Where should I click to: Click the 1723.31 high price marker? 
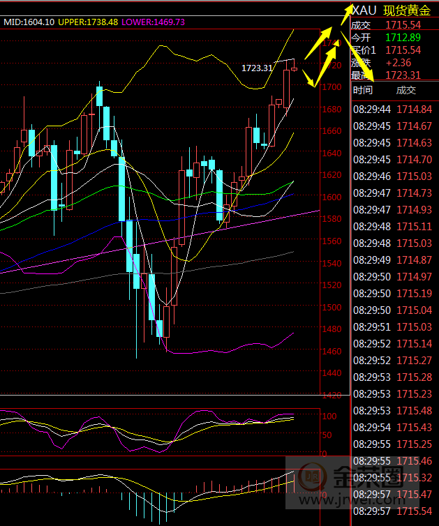(x=257, y=68)
